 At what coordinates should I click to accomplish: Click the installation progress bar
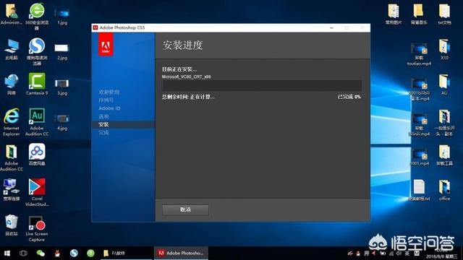click(x=262, y=85)
